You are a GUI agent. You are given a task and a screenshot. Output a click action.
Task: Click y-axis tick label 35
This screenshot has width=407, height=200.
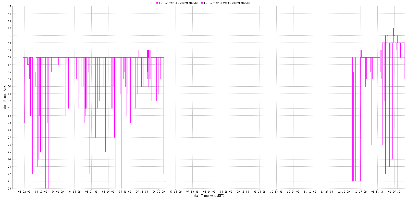pyautogui.click(x=9, y=79)
